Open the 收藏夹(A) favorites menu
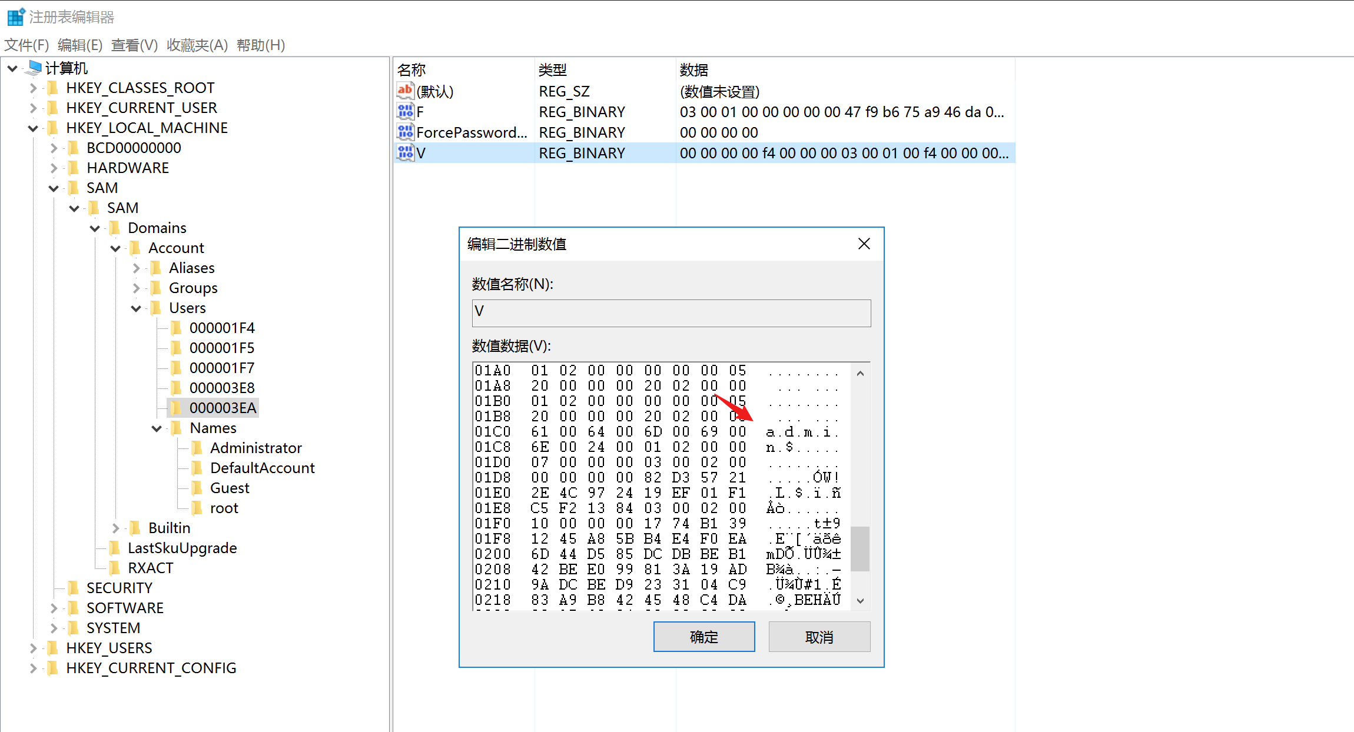Viewport: 1354px width, 732px height. tap(197, 45)
